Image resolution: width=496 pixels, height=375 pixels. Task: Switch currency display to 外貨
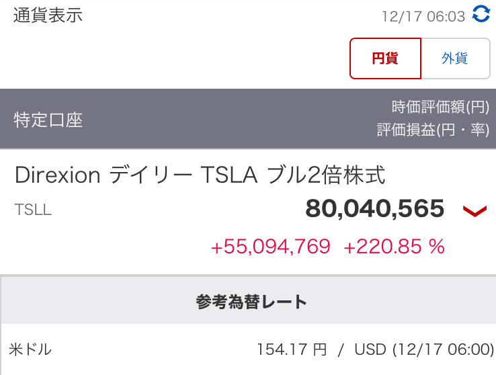456,58
